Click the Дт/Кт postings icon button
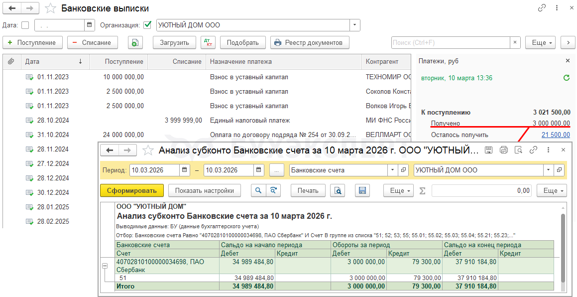The image size is (577, 297). pyautogui.click(x=208, y=42)
